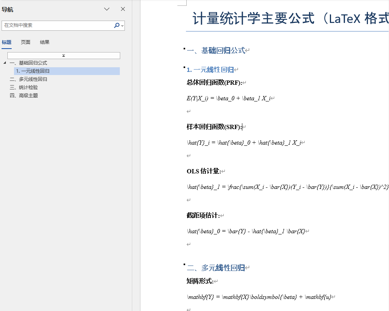
Task: Click the OLS 估计量: label
Action: (204, 171)
